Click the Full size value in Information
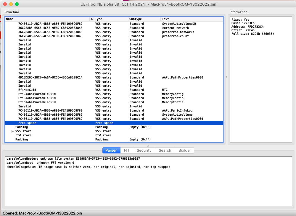Screen dimensions: 296x216 (x=252, y=34)
